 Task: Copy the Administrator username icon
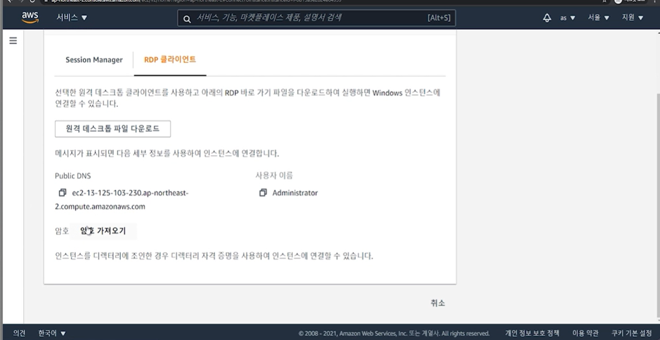(263, 193)
